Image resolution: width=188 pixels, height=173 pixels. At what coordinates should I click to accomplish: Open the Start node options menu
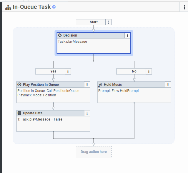point(109,22)
